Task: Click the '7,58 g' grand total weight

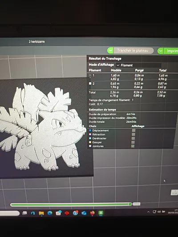Action: [161, 96]
